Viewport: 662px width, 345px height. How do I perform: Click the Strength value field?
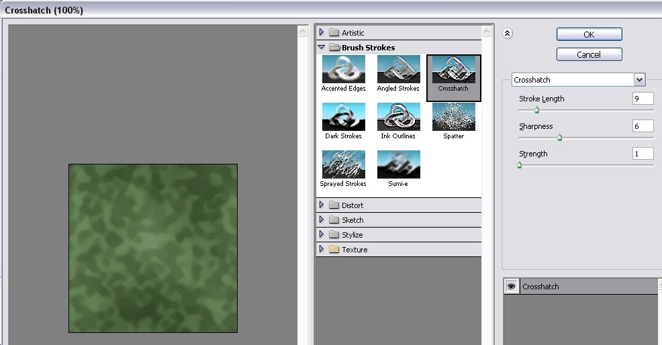point(643,153)
